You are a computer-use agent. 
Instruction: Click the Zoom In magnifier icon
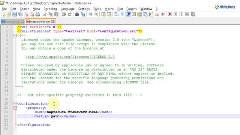point(90,14)
